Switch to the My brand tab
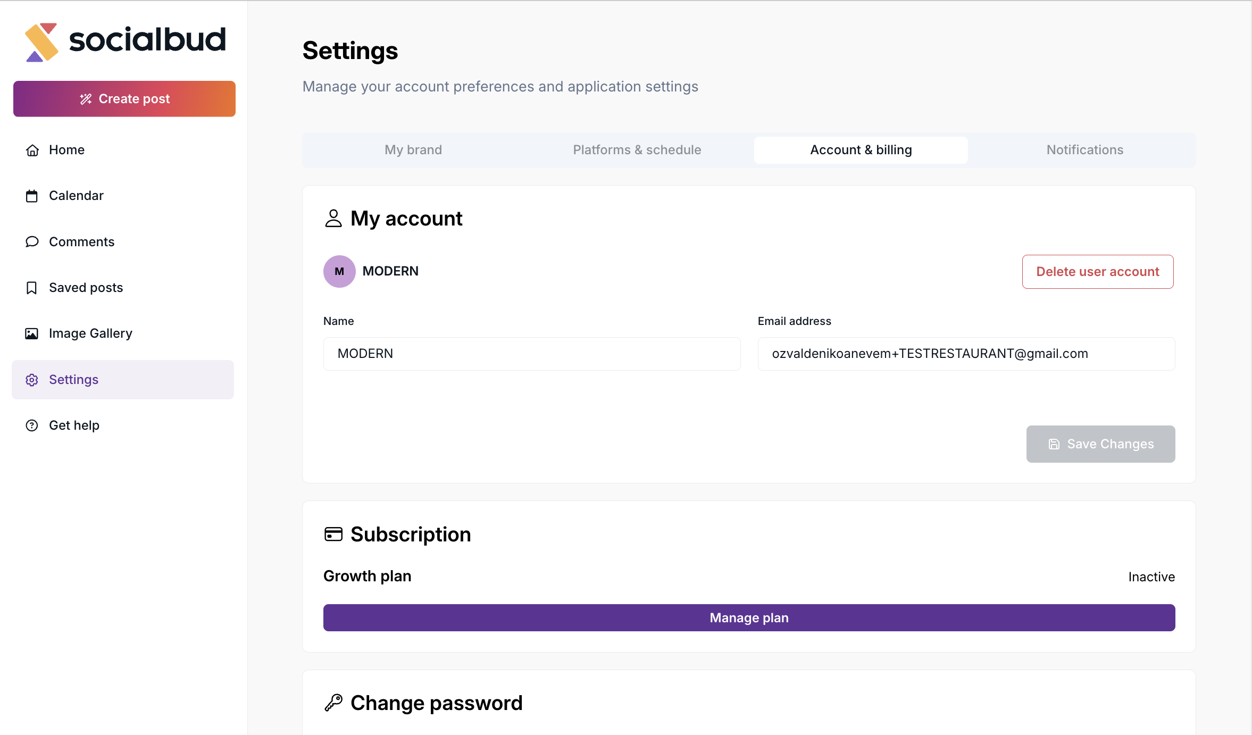The height and width of the screenshot is (735, 1252). pyautogui.click(x=413, y=150)
